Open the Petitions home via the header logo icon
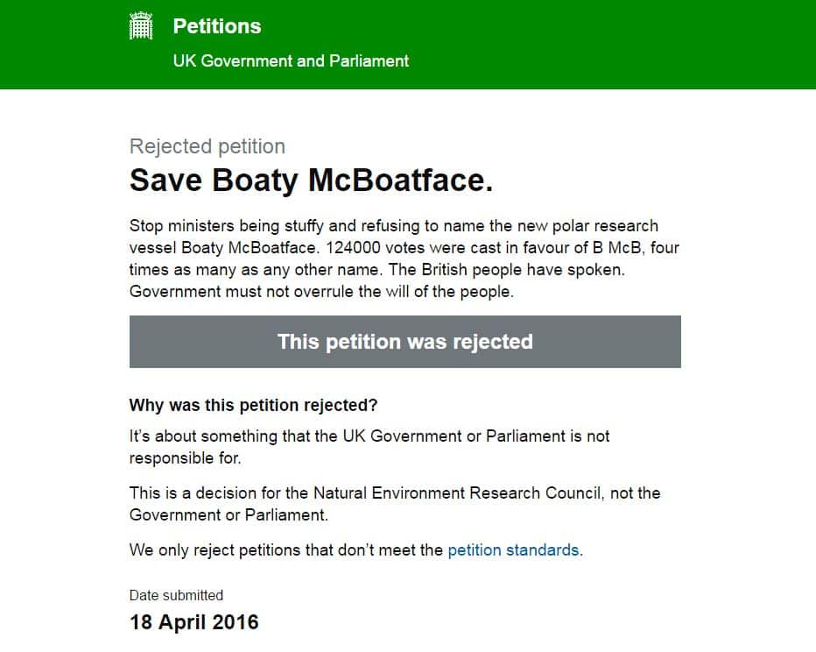 141,25
